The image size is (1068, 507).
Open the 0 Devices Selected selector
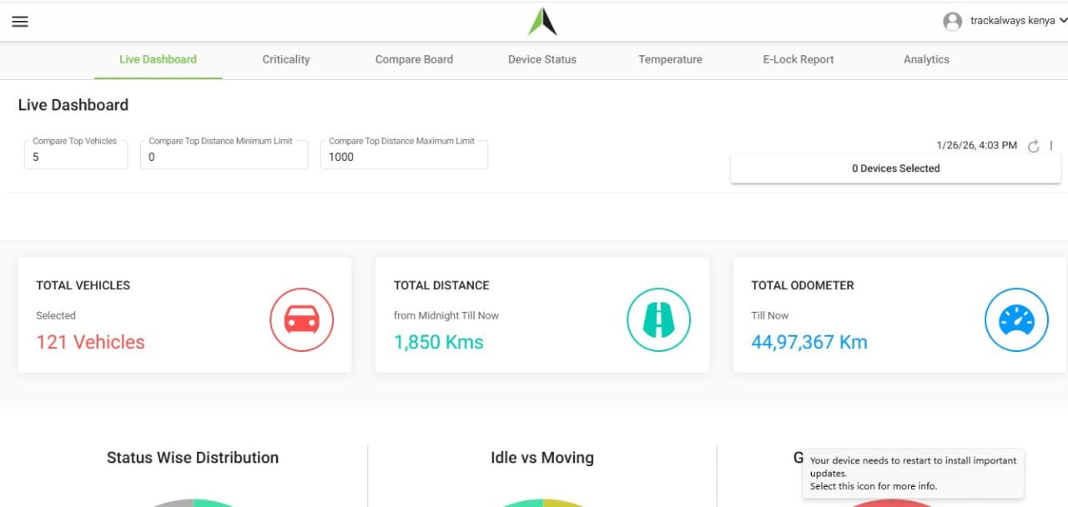pyautogui.click(x=895, y=168)
